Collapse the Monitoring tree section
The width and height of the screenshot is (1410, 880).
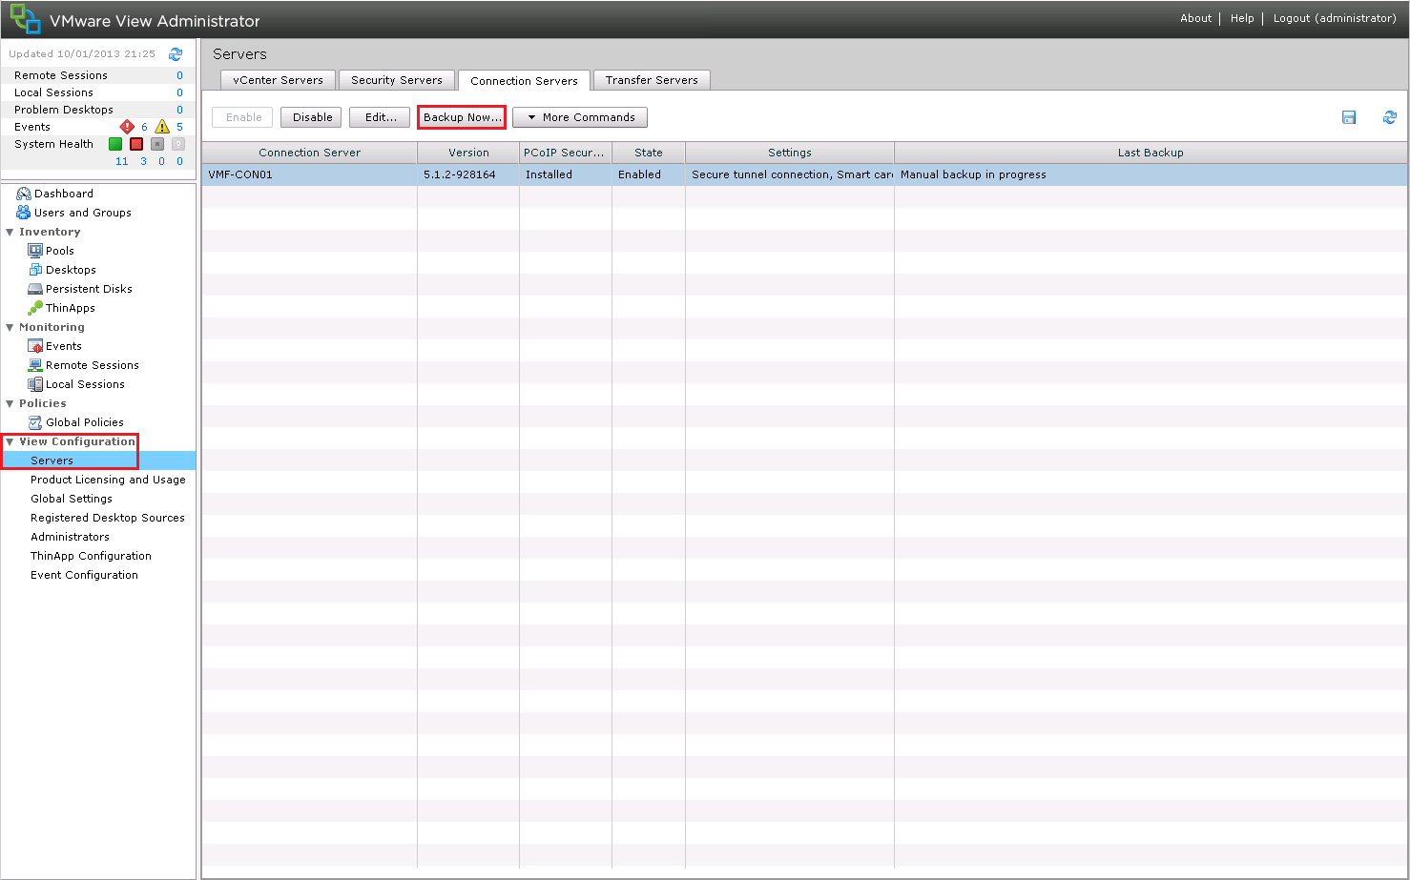[x=10, y=327]
